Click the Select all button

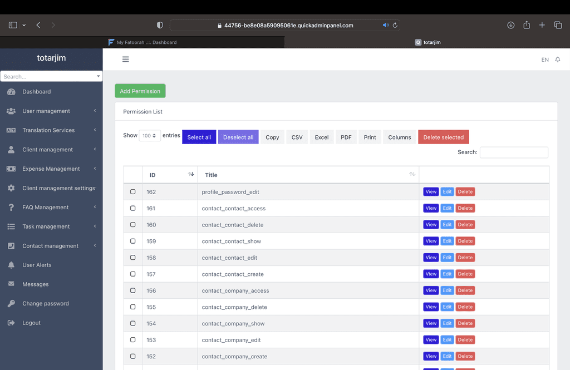coord(199,137)
